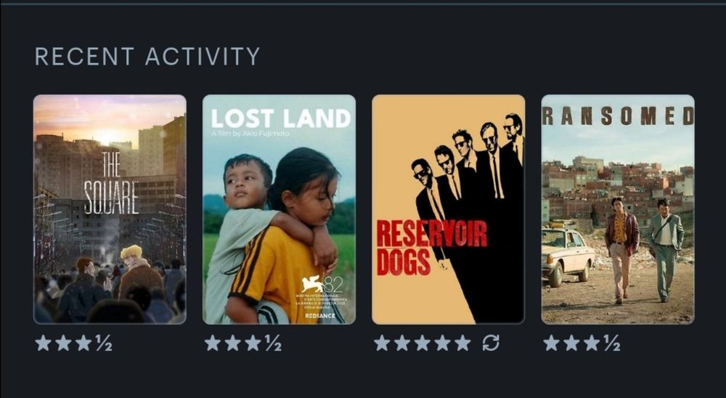The width and height of the screenshot is (726, 398).
Task: Click the second star under Lost Land
Action: [233, 343]
